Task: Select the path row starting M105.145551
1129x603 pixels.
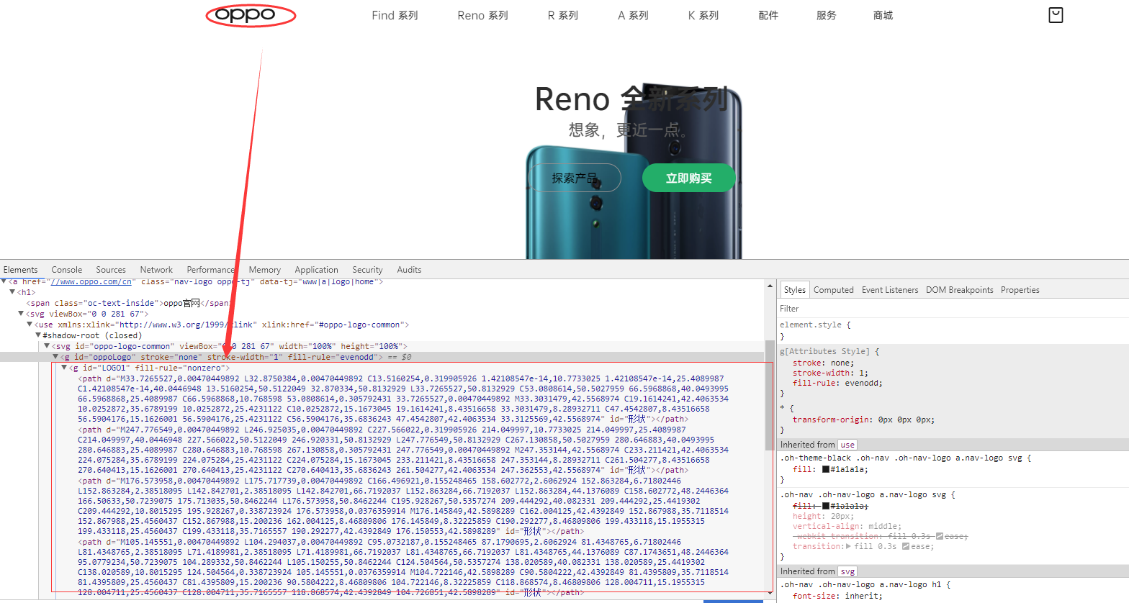Action: 403,567
